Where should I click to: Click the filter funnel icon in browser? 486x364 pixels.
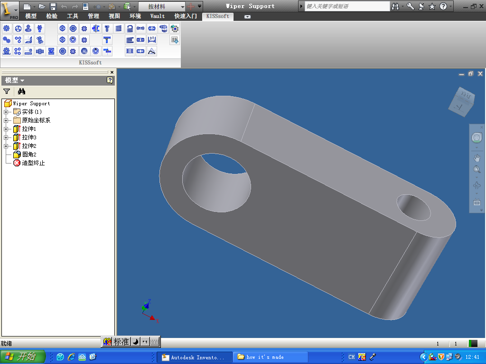coord(7,91)
